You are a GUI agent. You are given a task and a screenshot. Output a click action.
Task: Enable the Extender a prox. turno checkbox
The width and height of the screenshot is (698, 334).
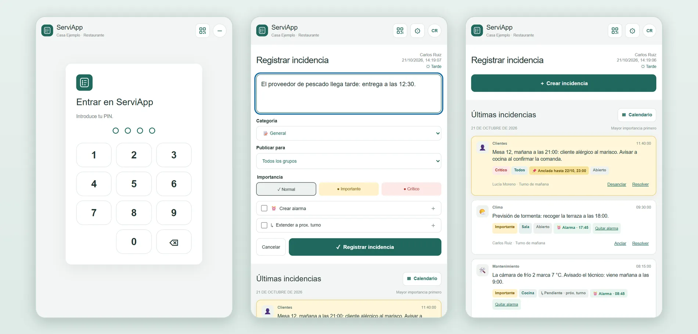pyautogui.click(x=264, y=225)
